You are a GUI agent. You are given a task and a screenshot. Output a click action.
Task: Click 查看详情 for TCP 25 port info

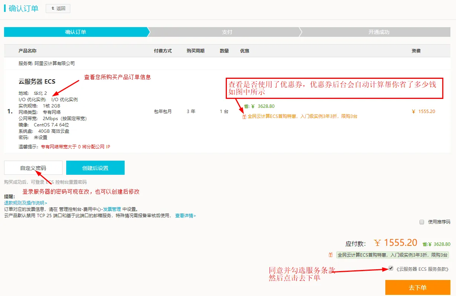(x=185, y=216)
